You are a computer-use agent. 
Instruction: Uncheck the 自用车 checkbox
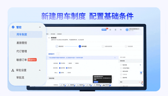[x=60, y=73]
